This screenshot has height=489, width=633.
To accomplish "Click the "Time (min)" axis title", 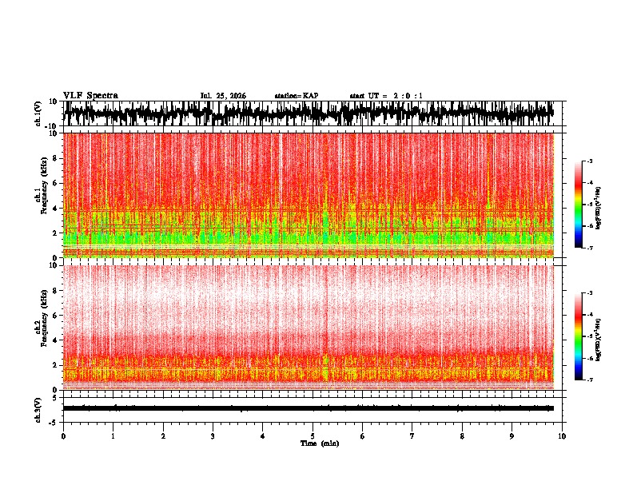I will pyautogui.click(x=320, y=443).
